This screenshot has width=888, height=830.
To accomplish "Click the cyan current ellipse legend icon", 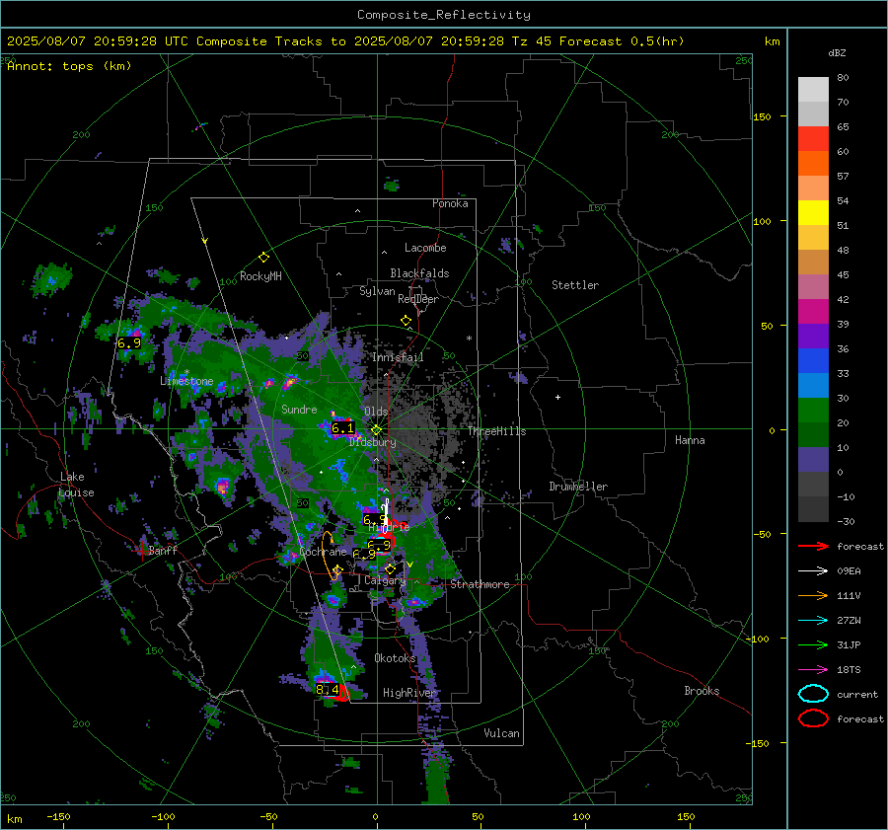I will (813, 694).
